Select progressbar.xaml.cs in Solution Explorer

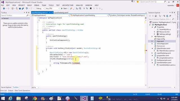166,58
